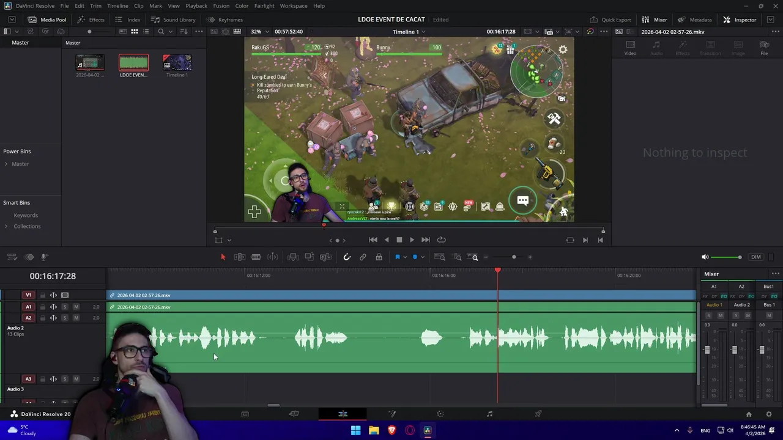Select the arrow Selection mode tool

tap(223, 257)
